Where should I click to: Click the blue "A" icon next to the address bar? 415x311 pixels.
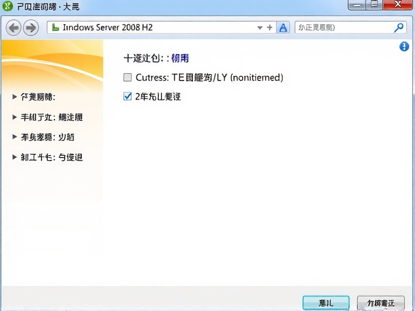point(283,27)
